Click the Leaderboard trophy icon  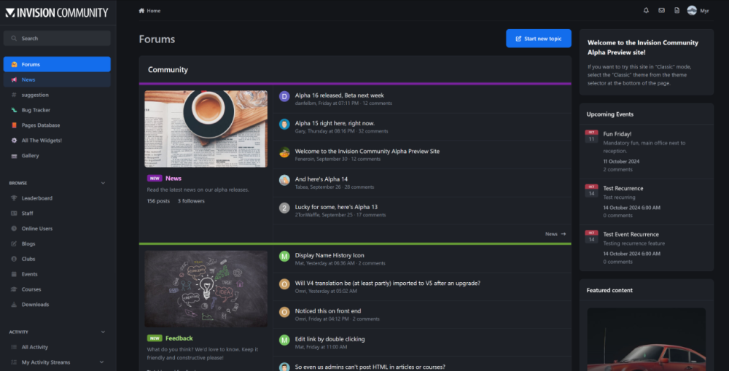(x=14, y=198)
